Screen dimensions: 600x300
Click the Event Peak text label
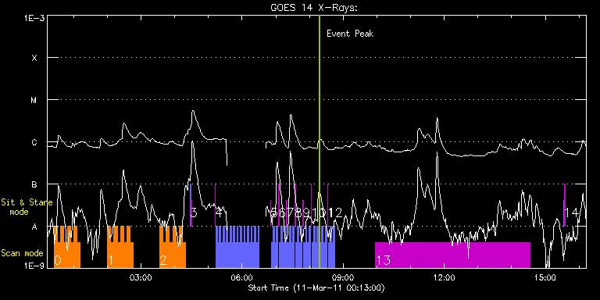(x=350, y=34)
